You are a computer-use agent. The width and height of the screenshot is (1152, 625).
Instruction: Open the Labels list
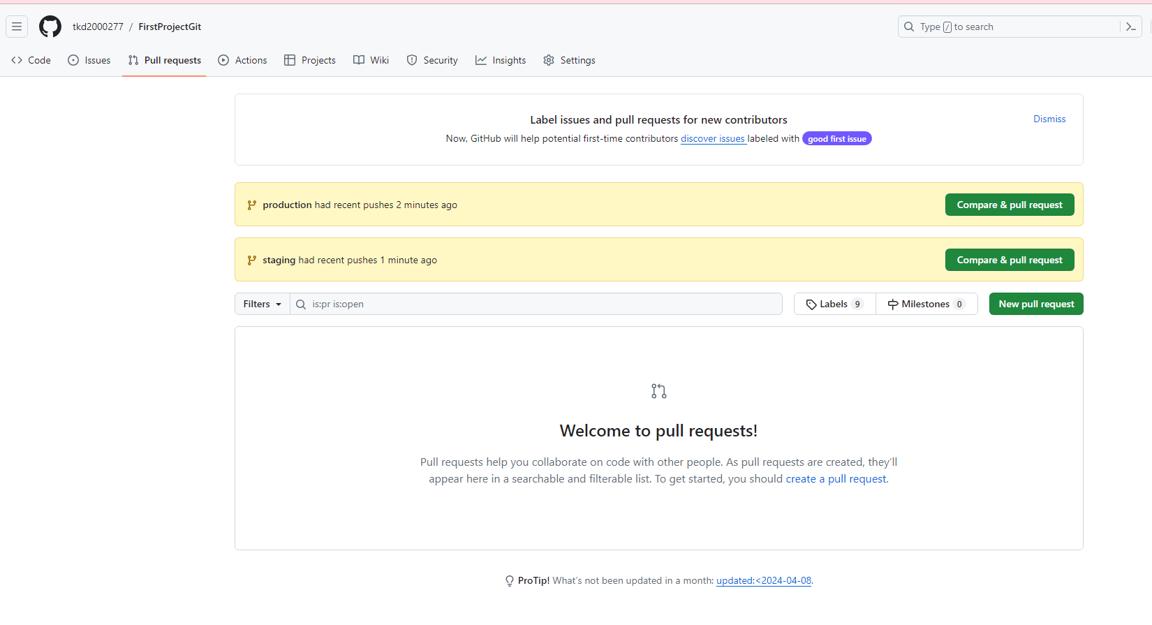click(834, 304)
